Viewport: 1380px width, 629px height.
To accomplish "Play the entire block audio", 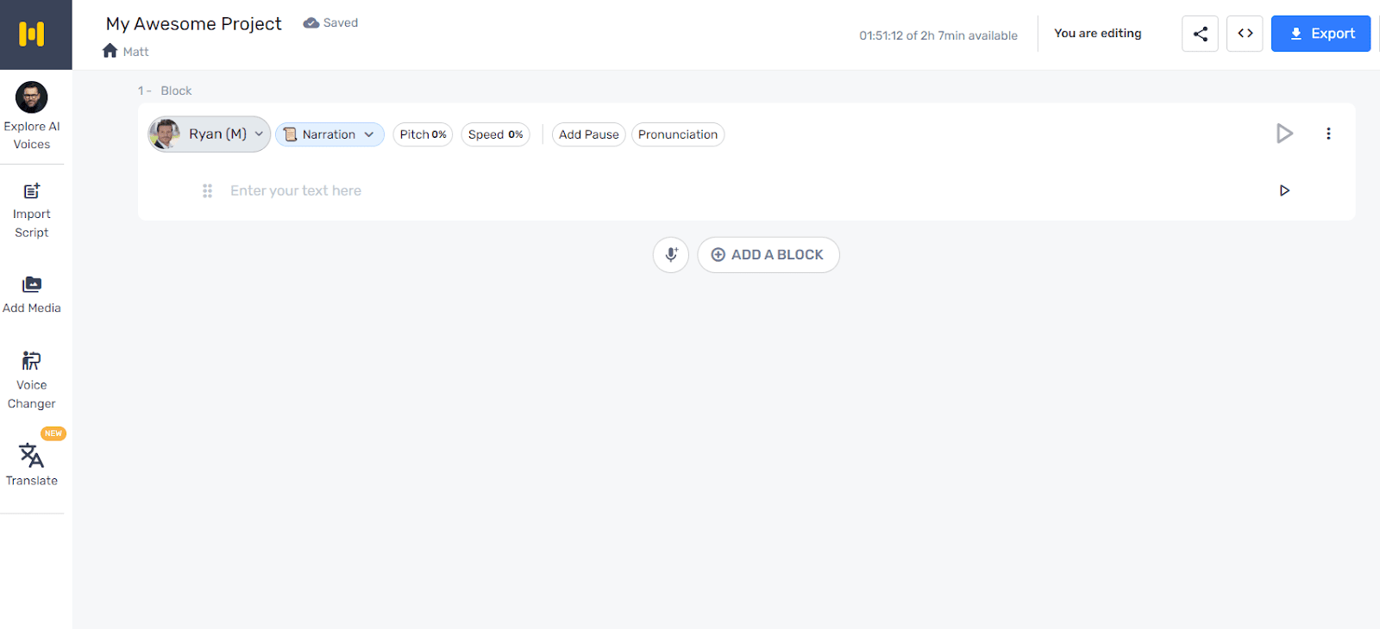I will tap(1284, 134).
